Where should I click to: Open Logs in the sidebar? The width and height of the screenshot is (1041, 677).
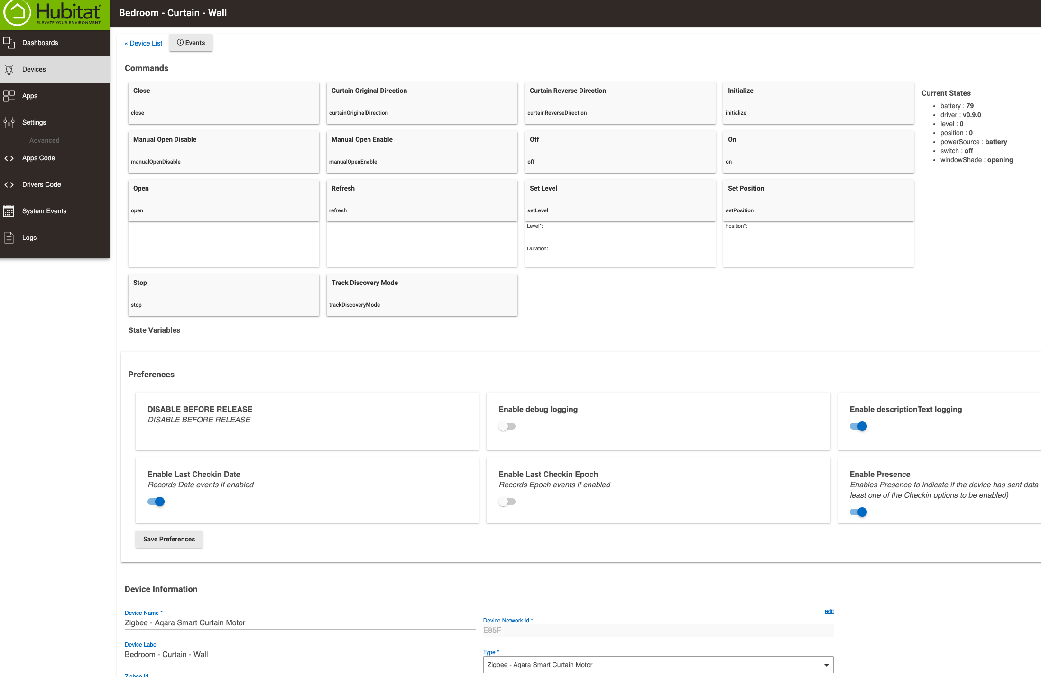click(55, 238)
